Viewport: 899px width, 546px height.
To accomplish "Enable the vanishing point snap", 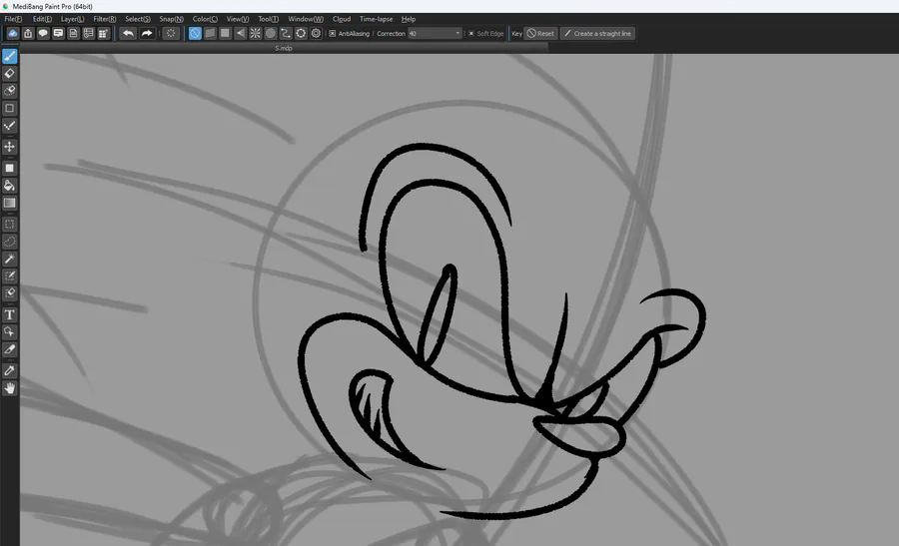I will (x=240, y=33).
